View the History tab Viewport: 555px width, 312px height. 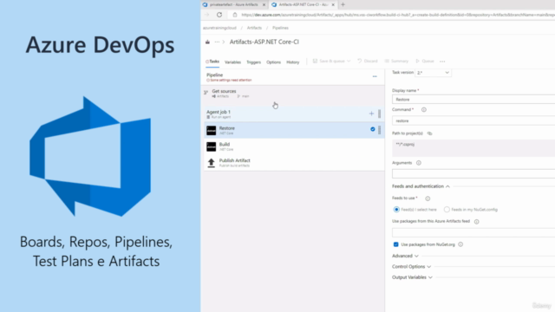tap(293, 62)
